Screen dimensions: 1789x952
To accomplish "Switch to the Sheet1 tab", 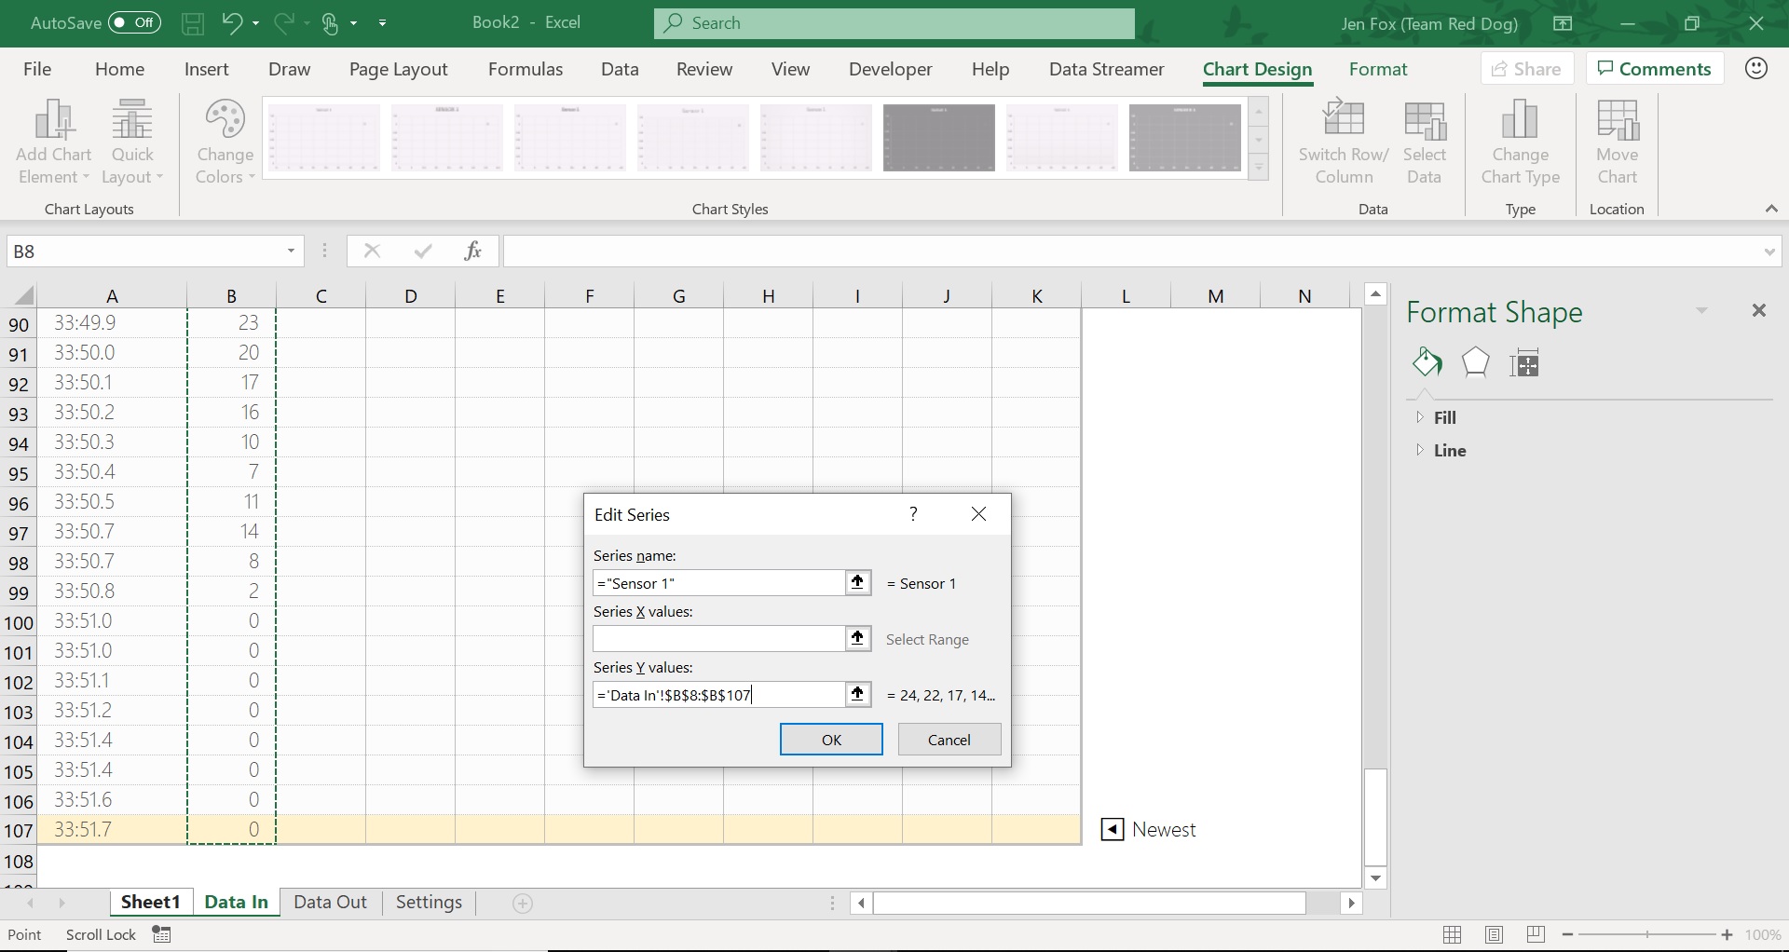I will (x=151, y=903).
